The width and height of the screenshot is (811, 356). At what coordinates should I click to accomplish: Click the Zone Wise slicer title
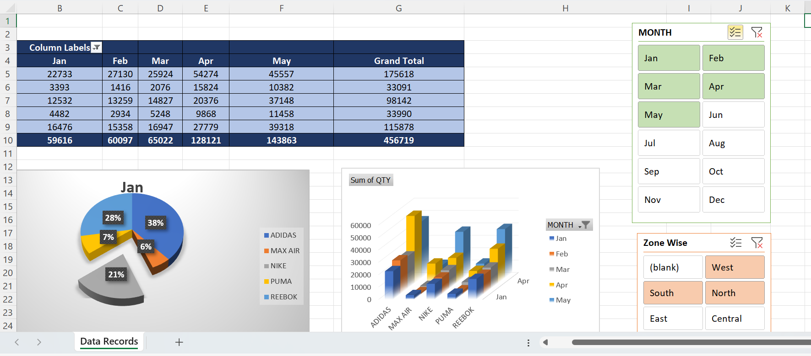tap(665, 243)
